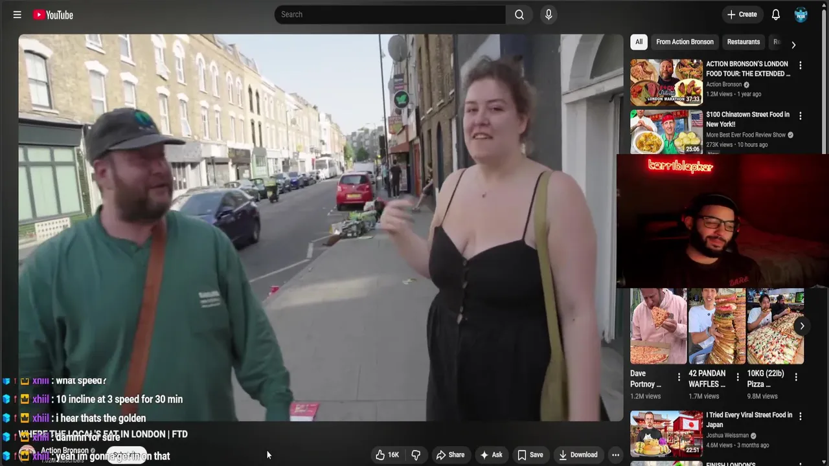Open the Create menu

tap(742, 14)
